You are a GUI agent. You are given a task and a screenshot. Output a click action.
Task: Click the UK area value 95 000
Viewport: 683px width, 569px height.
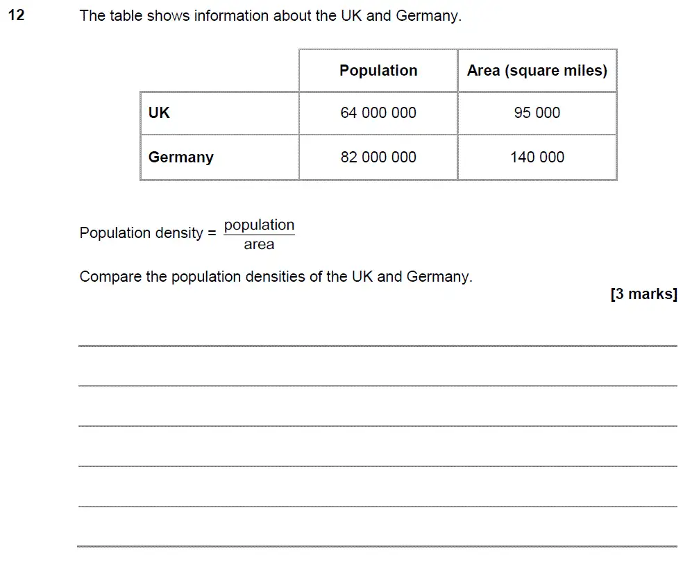click(x=537, y=112)
